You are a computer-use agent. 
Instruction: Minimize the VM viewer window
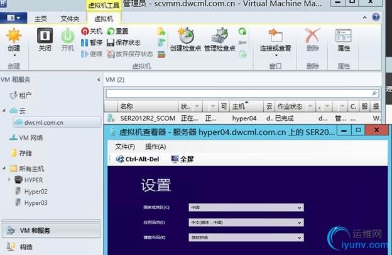point(344,130)
